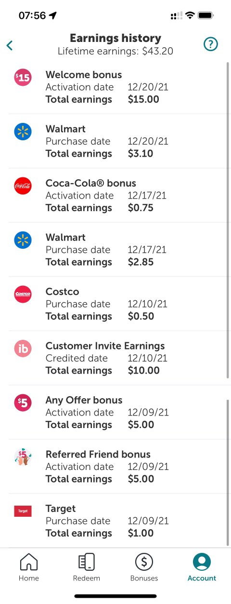Tap the Costco logo icon
This screenshot has height=604, width=231.
(x=23, y=294)
